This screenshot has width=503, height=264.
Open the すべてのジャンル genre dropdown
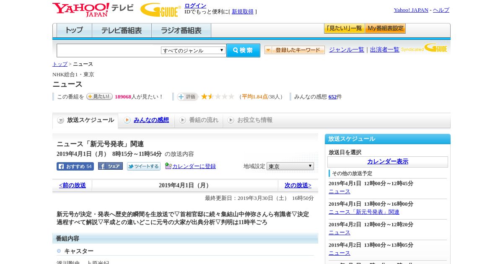coord(193,50)
